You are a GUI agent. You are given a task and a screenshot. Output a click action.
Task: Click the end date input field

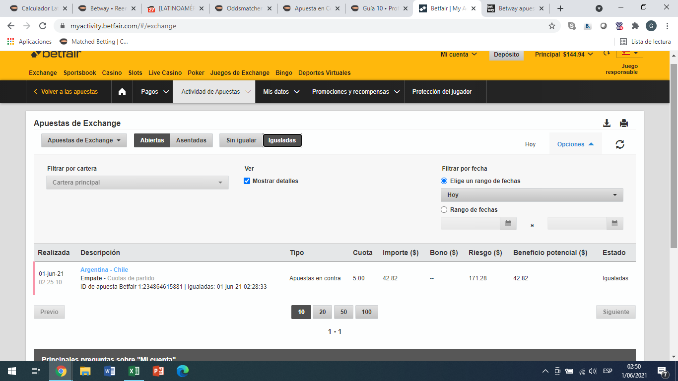(x=577, y=224)
